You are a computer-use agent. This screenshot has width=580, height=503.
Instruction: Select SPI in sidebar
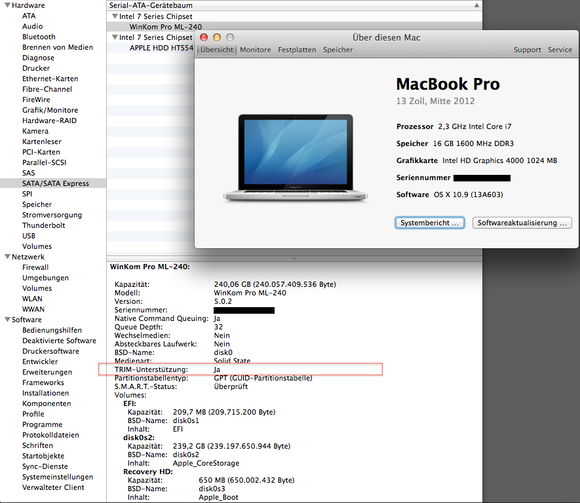click(27, 194)
